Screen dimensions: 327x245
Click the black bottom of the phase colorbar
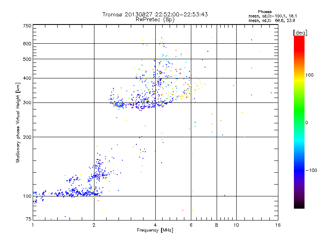(x=299, y=206)
